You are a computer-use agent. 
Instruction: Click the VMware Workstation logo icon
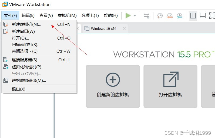click(5, 4)
